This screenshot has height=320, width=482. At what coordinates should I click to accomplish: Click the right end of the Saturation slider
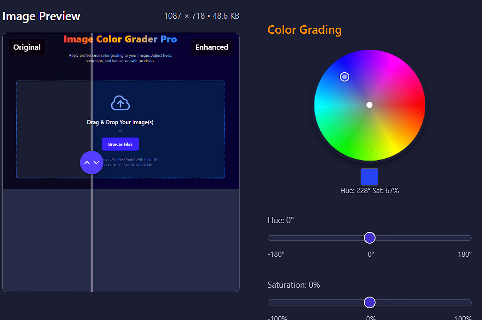tap(471, 302)
